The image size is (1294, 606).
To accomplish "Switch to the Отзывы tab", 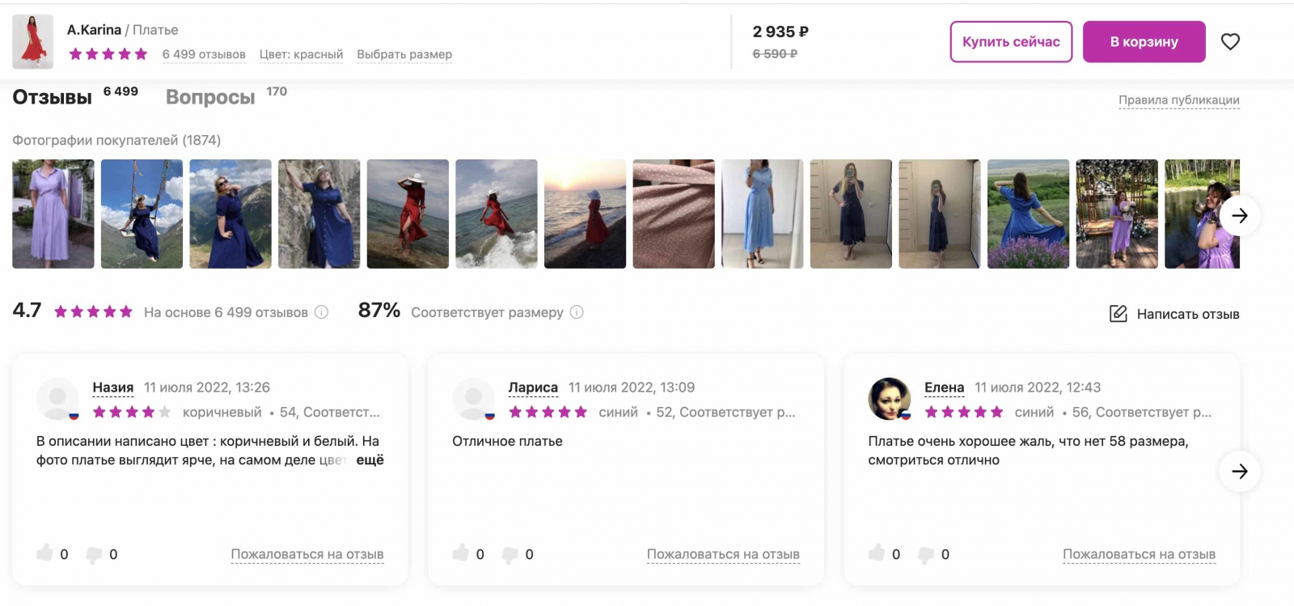I will [53, 97].
